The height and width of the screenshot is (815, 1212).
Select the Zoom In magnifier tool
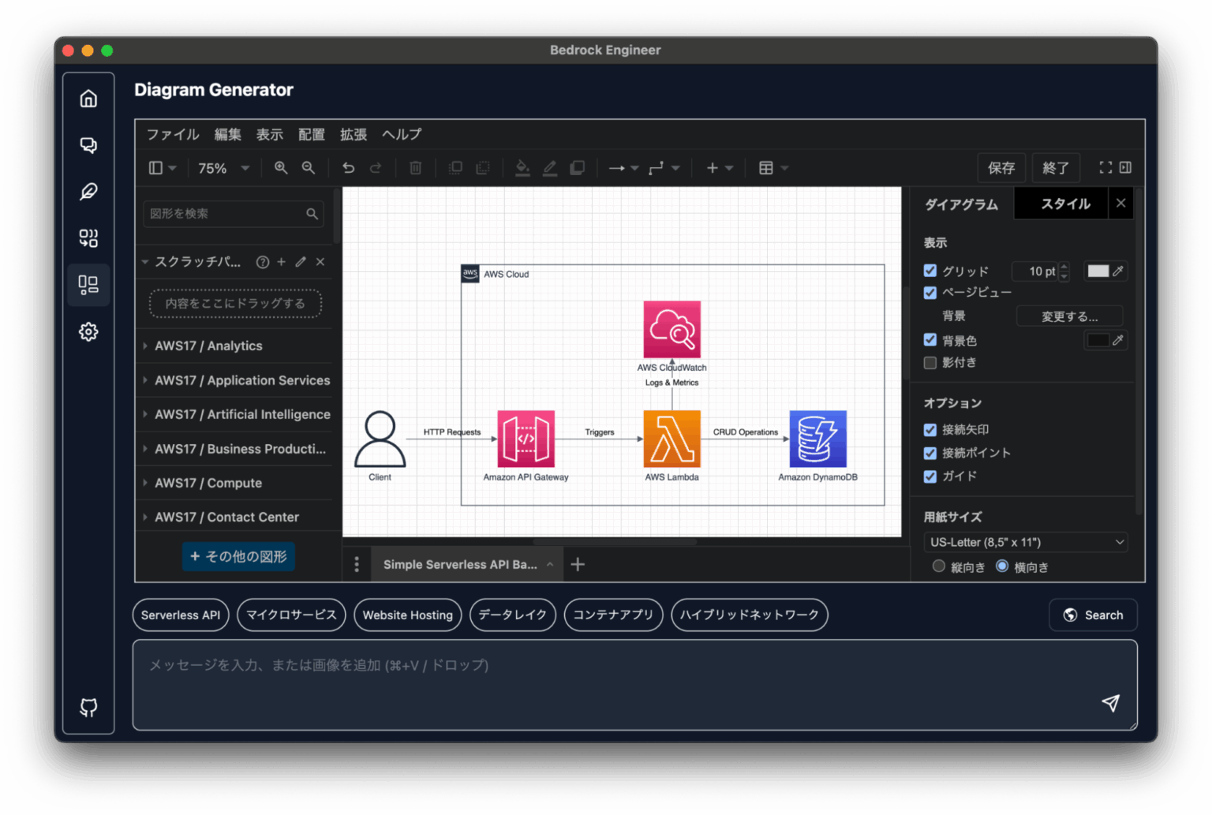coord(281,167)
